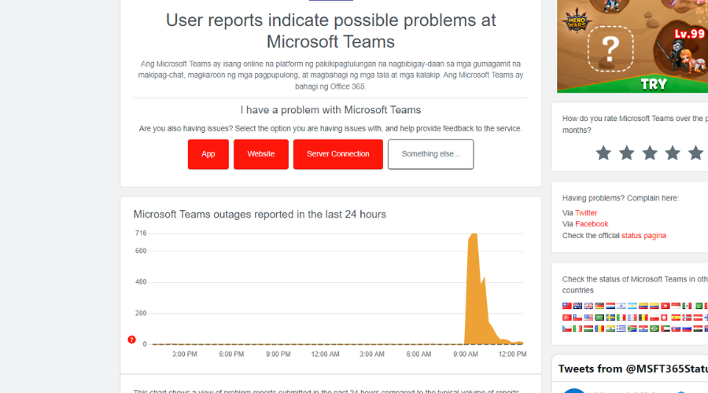This screenshot has width=708, height=393.
Task: Report a problem with the App
Action: point(208,154)
